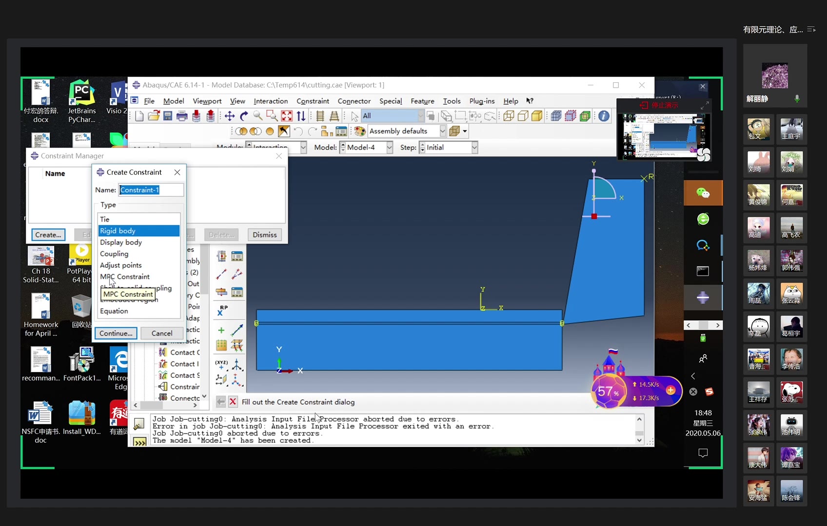Select Adjust points constraint type
This screenshot has height=526, width=827.
139,265
